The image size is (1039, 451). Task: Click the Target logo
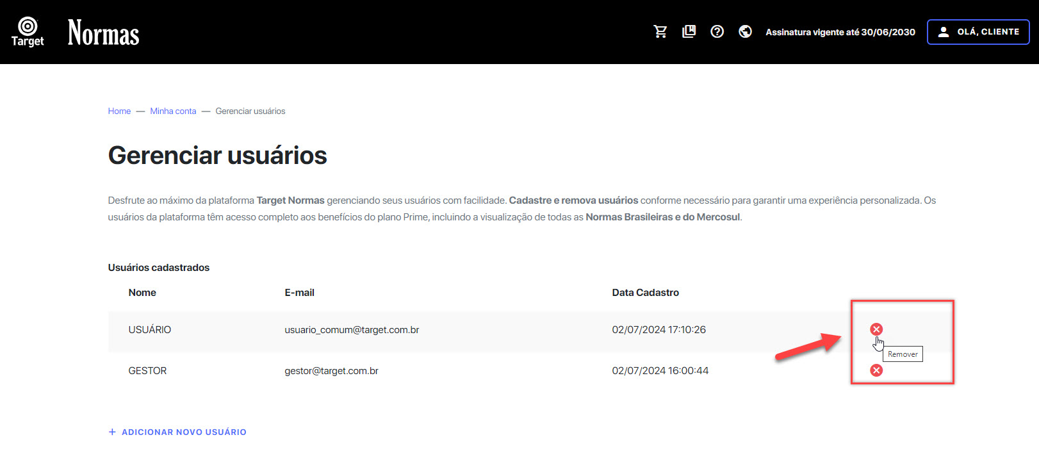tap(28, 32)
